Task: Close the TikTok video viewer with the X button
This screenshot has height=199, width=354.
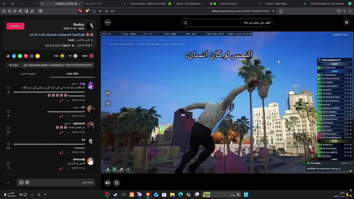Action: (x=347, y=22)
